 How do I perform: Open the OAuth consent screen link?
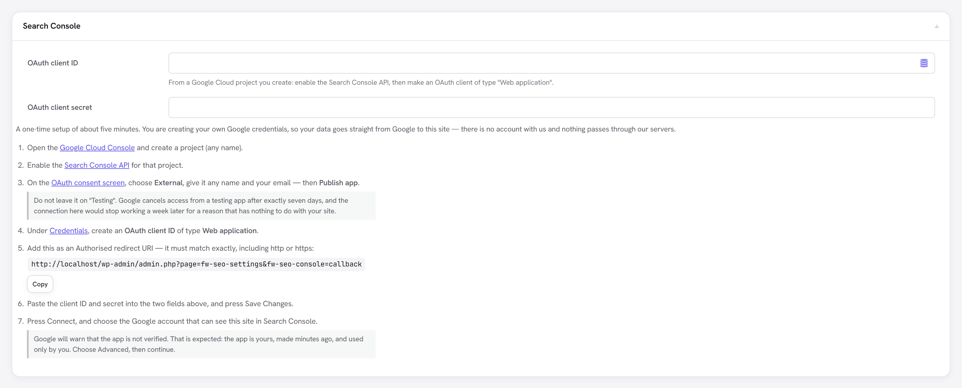[88, 183]
